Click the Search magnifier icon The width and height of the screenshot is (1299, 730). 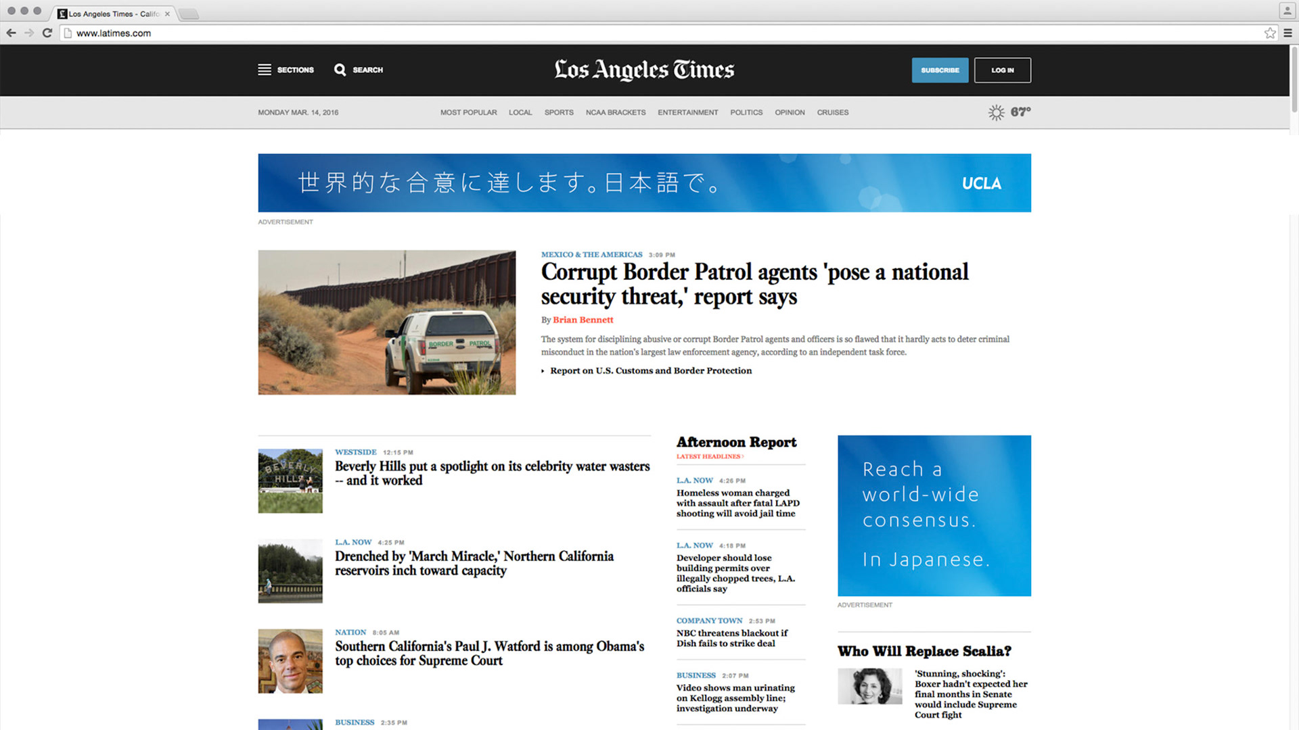pyautogui.click(x=340, y=70)
